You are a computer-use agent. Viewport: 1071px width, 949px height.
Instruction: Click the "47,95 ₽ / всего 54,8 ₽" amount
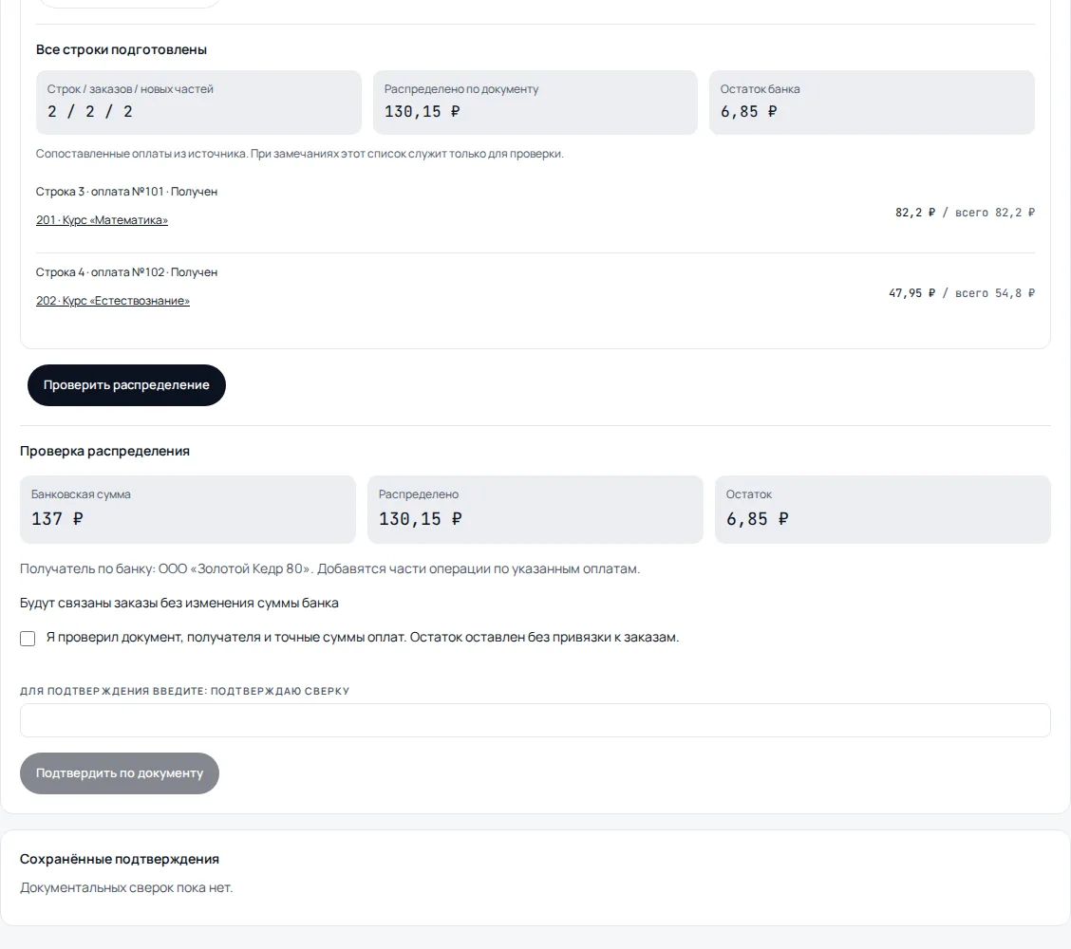[961, 293]
